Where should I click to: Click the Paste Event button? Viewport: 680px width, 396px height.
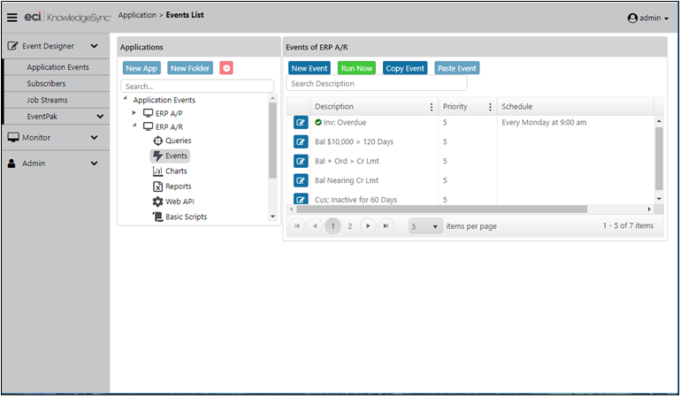pyautogui.click(x=456, y=68)
